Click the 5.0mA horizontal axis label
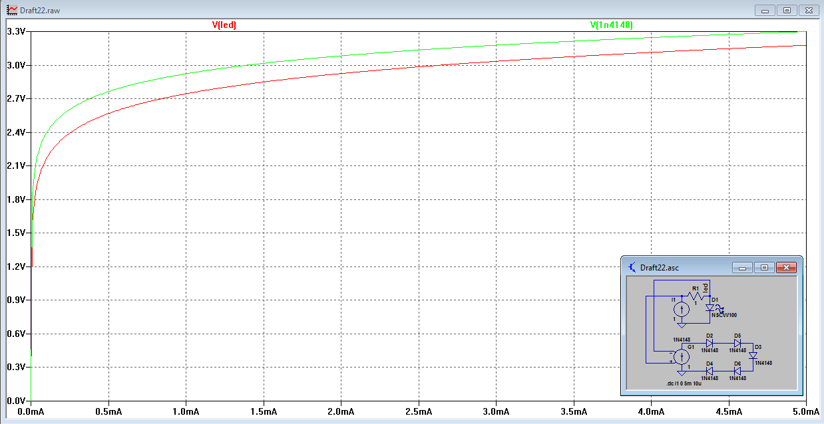The width and height of the screenshot is (824, 424). [x=806, y=412]
